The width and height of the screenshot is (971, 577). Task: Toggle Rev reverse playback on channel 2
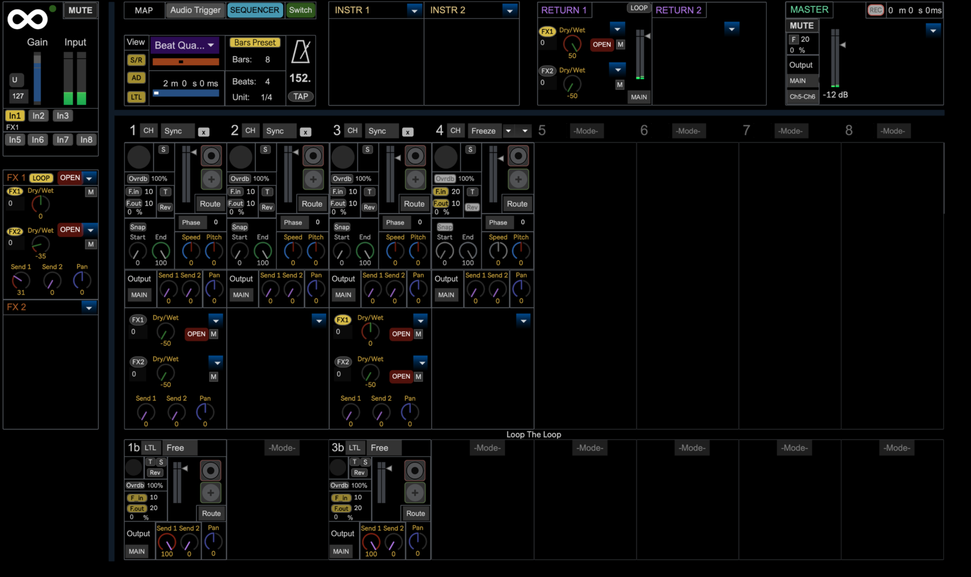click(267, 207)
